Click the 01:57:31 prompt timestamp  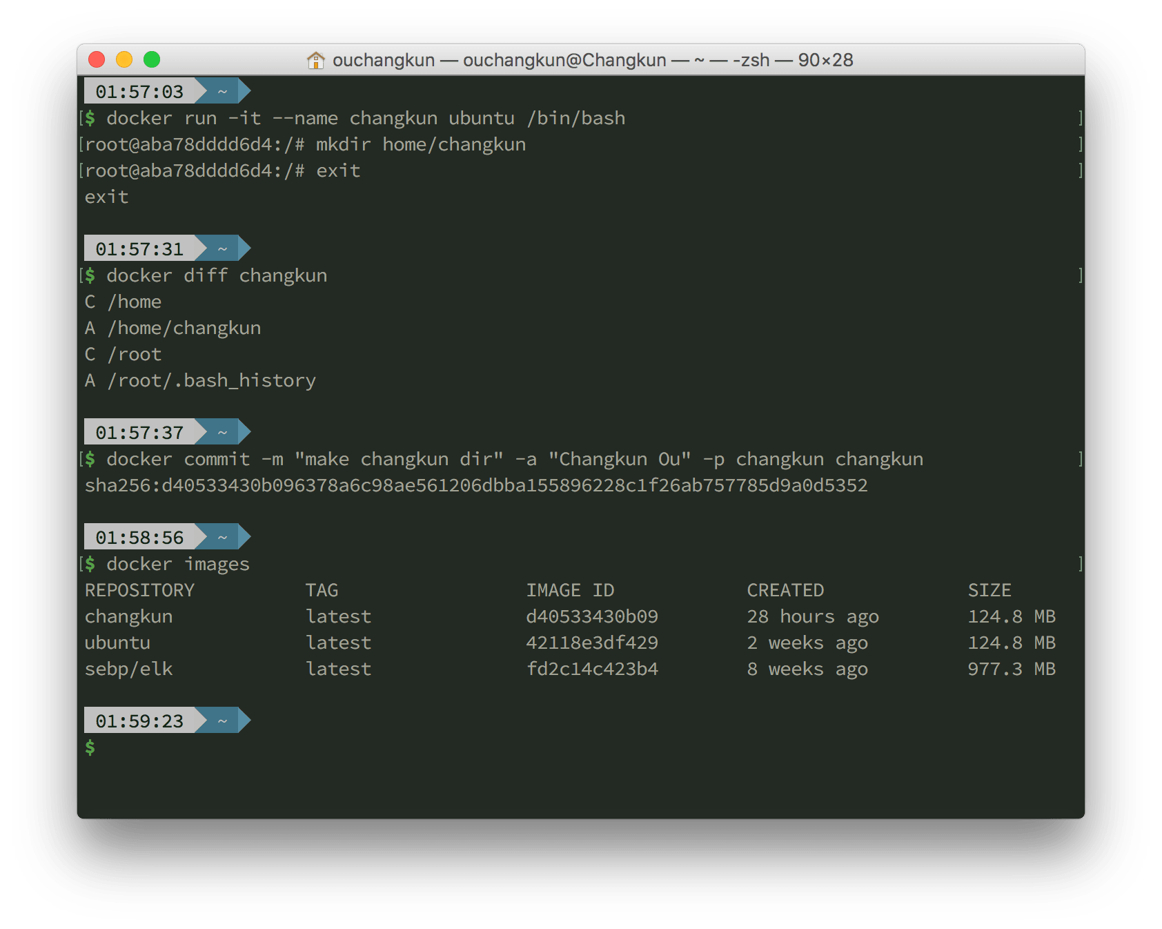click(139, 249)
